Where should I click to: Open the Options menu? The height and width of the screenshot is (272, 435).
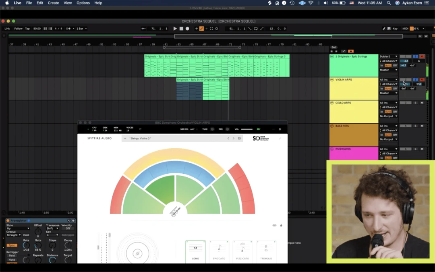[83, 3]
